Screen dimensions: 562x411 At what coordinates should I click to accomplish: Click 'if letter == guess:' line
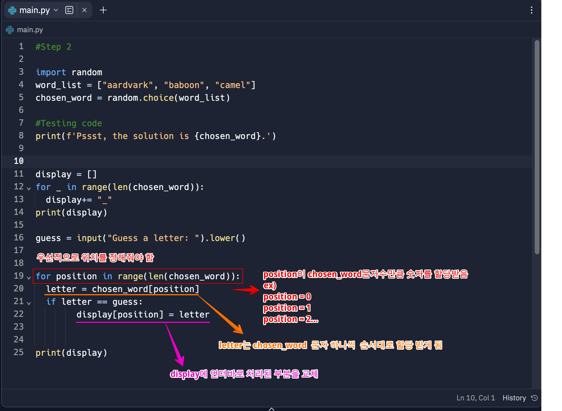(x=94, y=302)
